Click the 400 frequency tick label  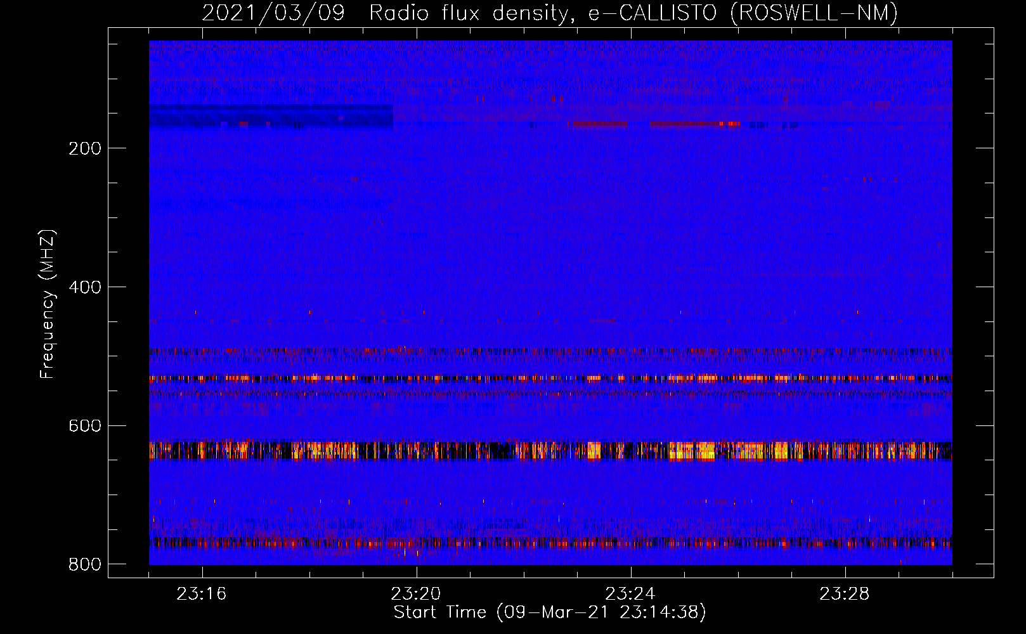pos(85,287)
